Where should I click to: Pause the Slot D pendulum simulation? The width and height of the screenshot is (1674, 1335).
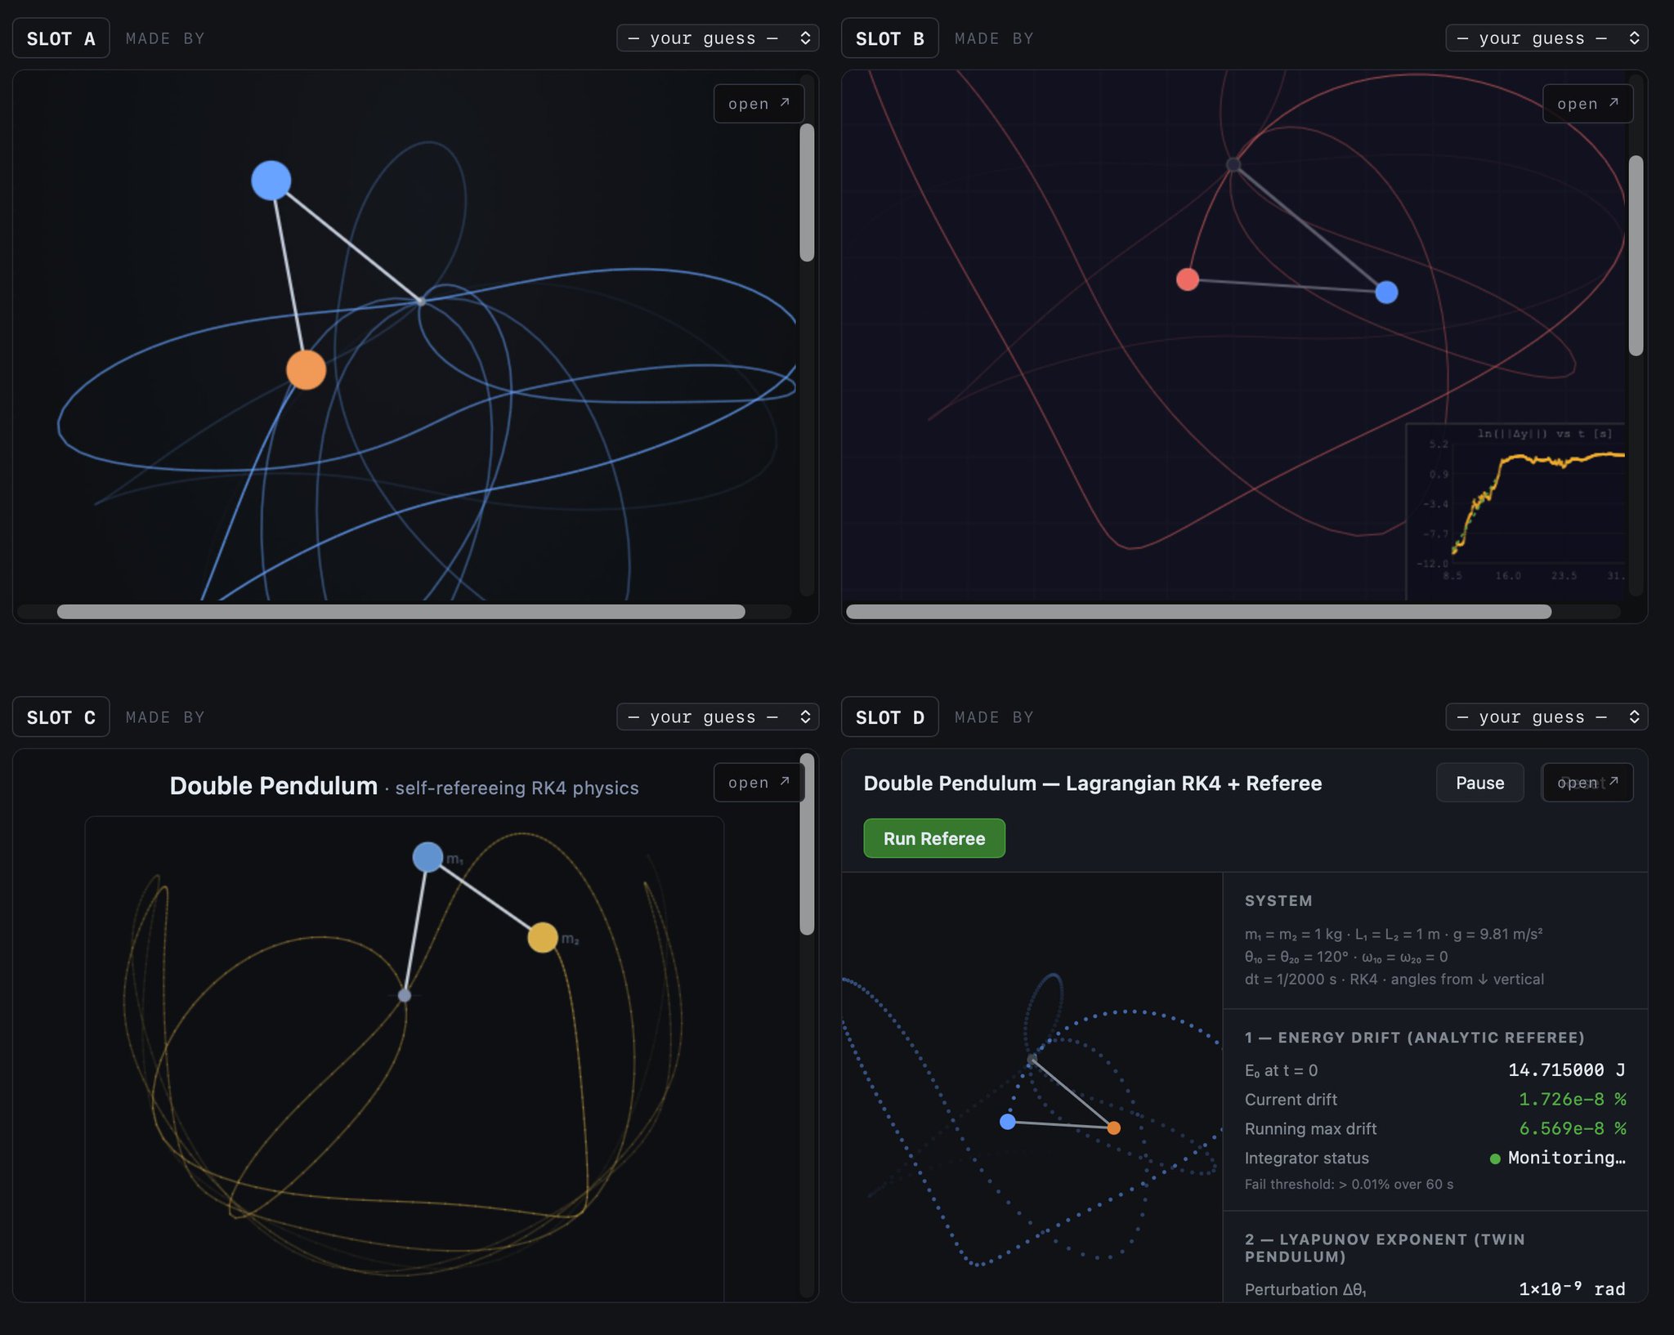(1479, 783)
